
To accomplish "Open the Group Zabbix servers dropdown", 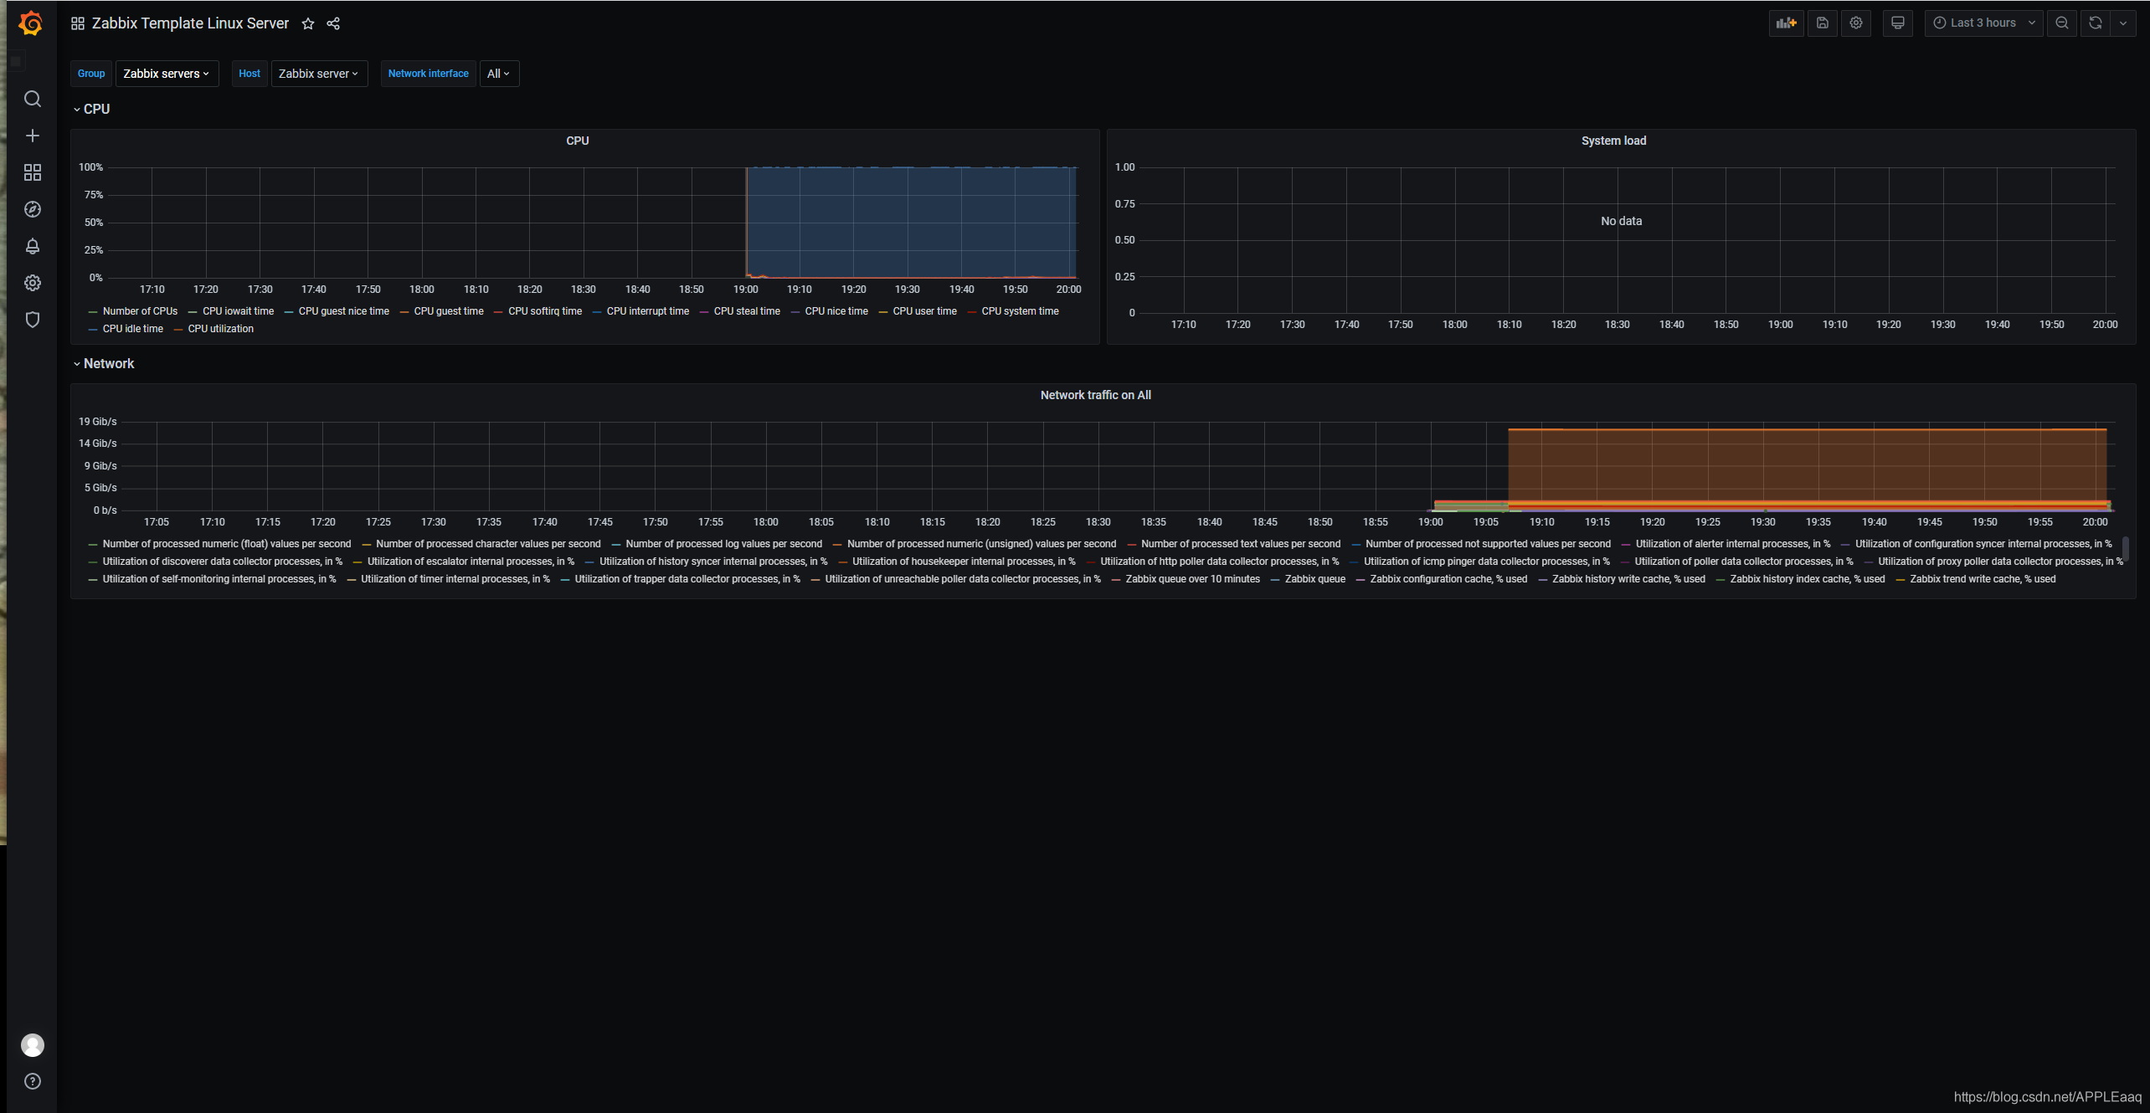I will (x=167, y=74).
